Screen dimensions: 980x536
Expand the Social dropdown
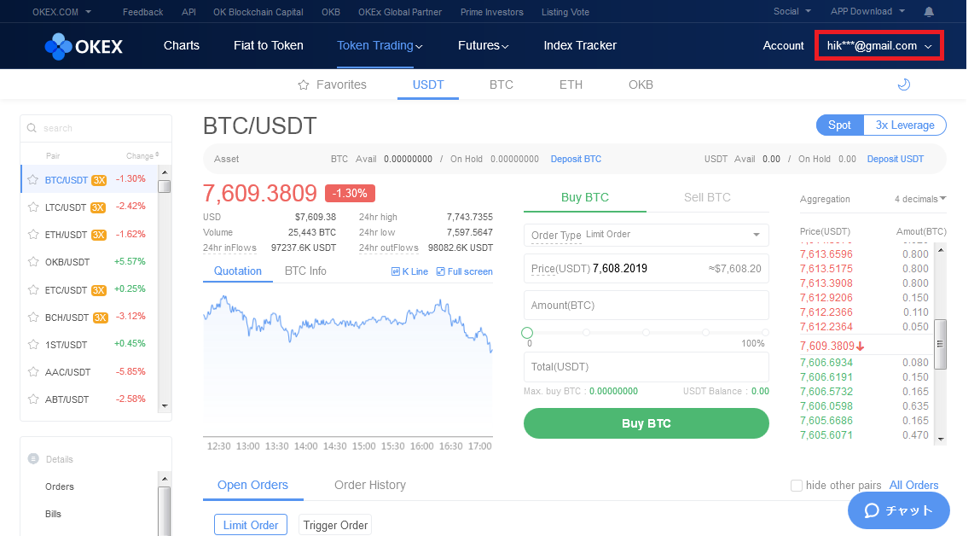coord(792,11)
